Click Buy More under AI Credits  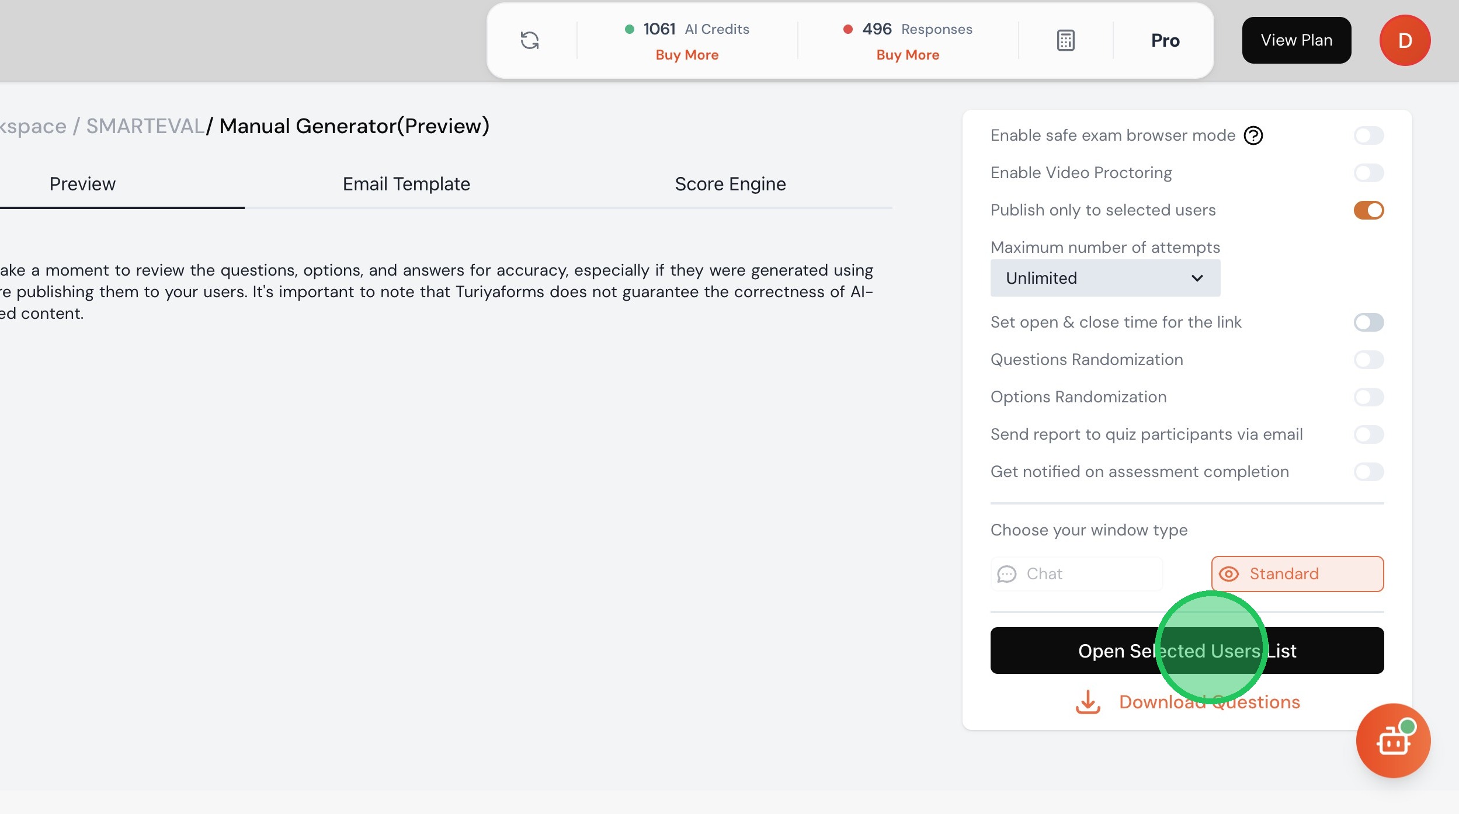pyautogui.click(x=686, y=55)
